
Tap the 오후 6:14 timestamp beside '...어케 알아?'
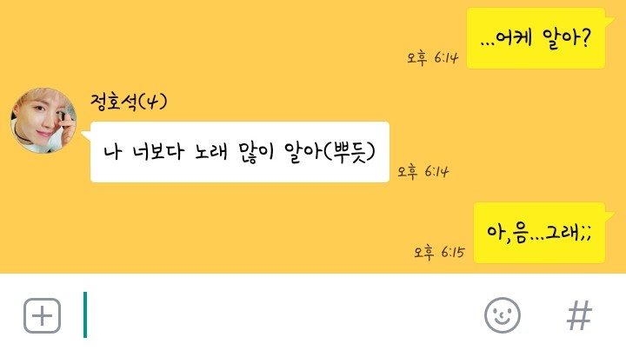(x=433, y=58)
